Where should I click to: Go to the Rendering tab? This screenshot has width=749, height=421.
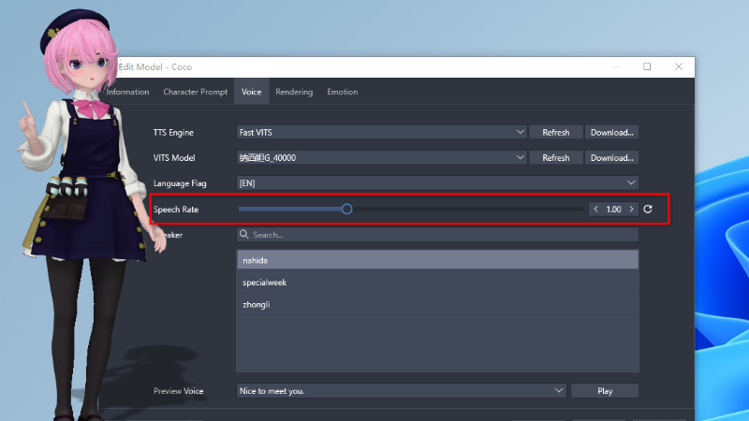point(294,92)
